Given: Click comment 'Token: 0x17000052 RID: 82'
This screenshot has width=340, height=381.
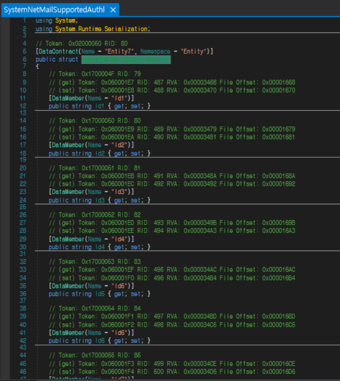Looking at the screenshot, I should tap(95, 215).
